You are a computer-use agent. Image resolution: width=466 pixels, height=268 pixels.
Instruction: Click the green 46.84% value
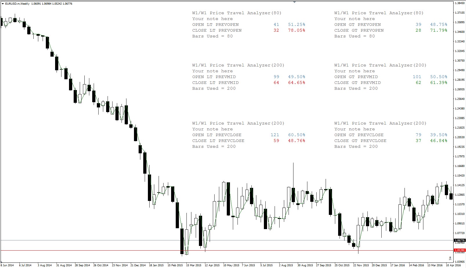439,141
